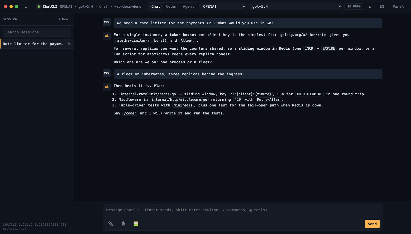The height and width of the screenshot is (234, 411).
Task: Click the rl:{client}:{minute} key snippet
Action: pos(251,94)
